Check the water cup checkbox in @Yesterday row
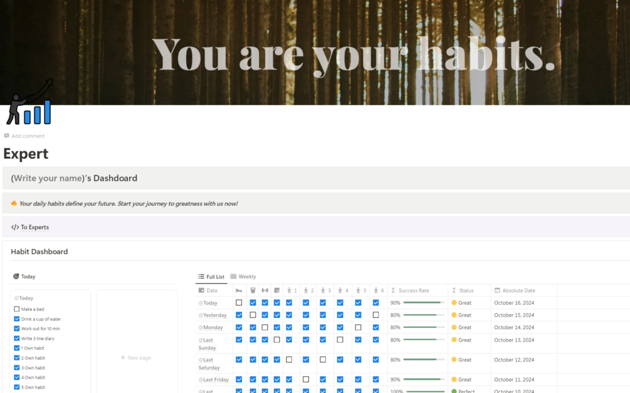The width and height of the screenshot is (630, 393). tap(253, 315)
